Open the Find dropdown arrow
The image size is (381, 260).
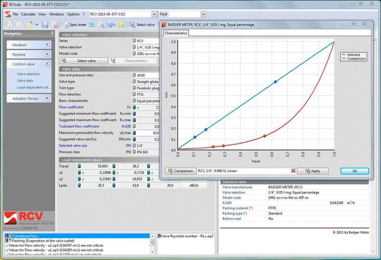pyautogui.click(x=203, y=14)
